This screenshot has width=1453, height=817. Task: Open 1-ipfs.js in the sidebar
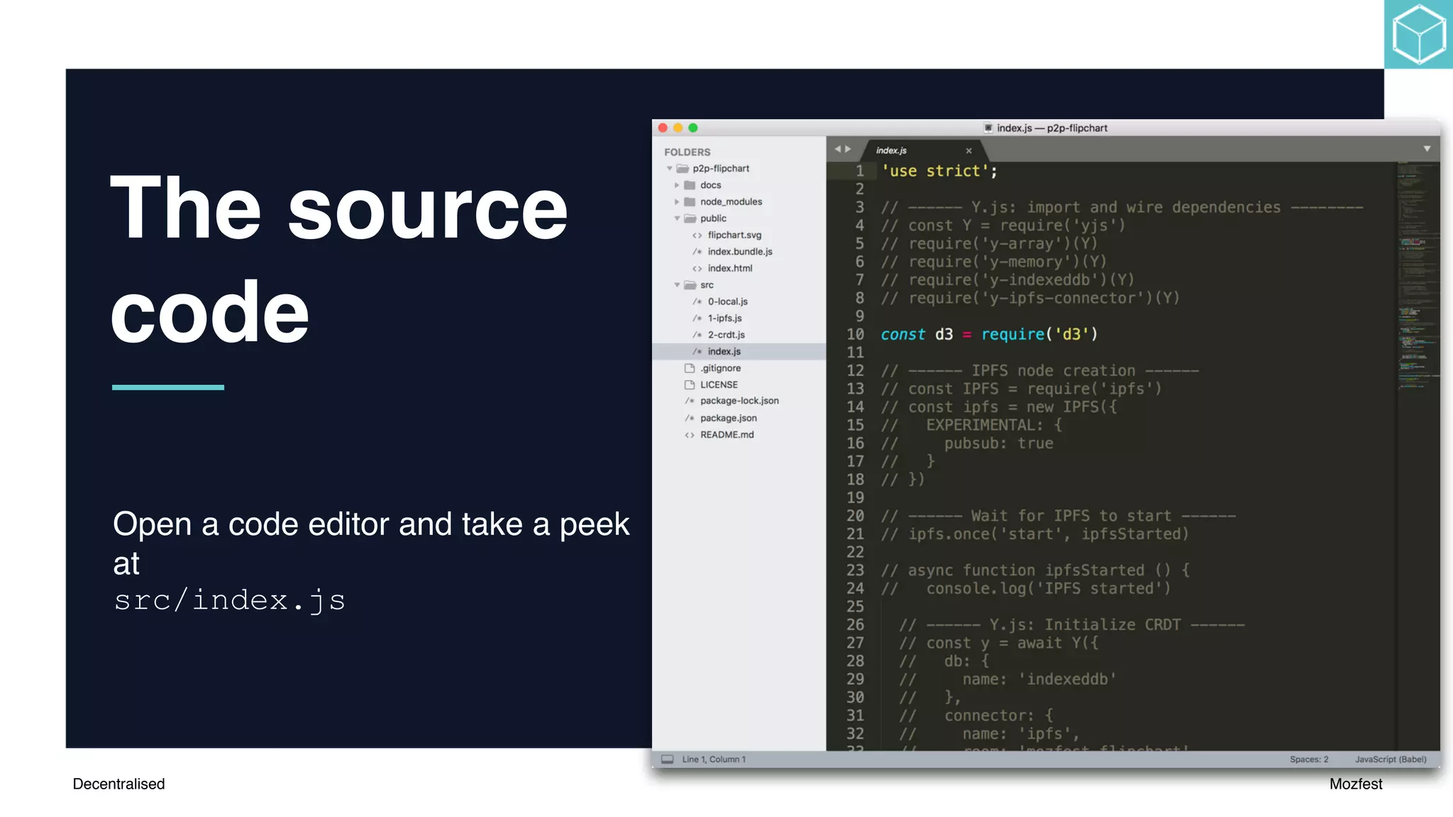(724, 318)
